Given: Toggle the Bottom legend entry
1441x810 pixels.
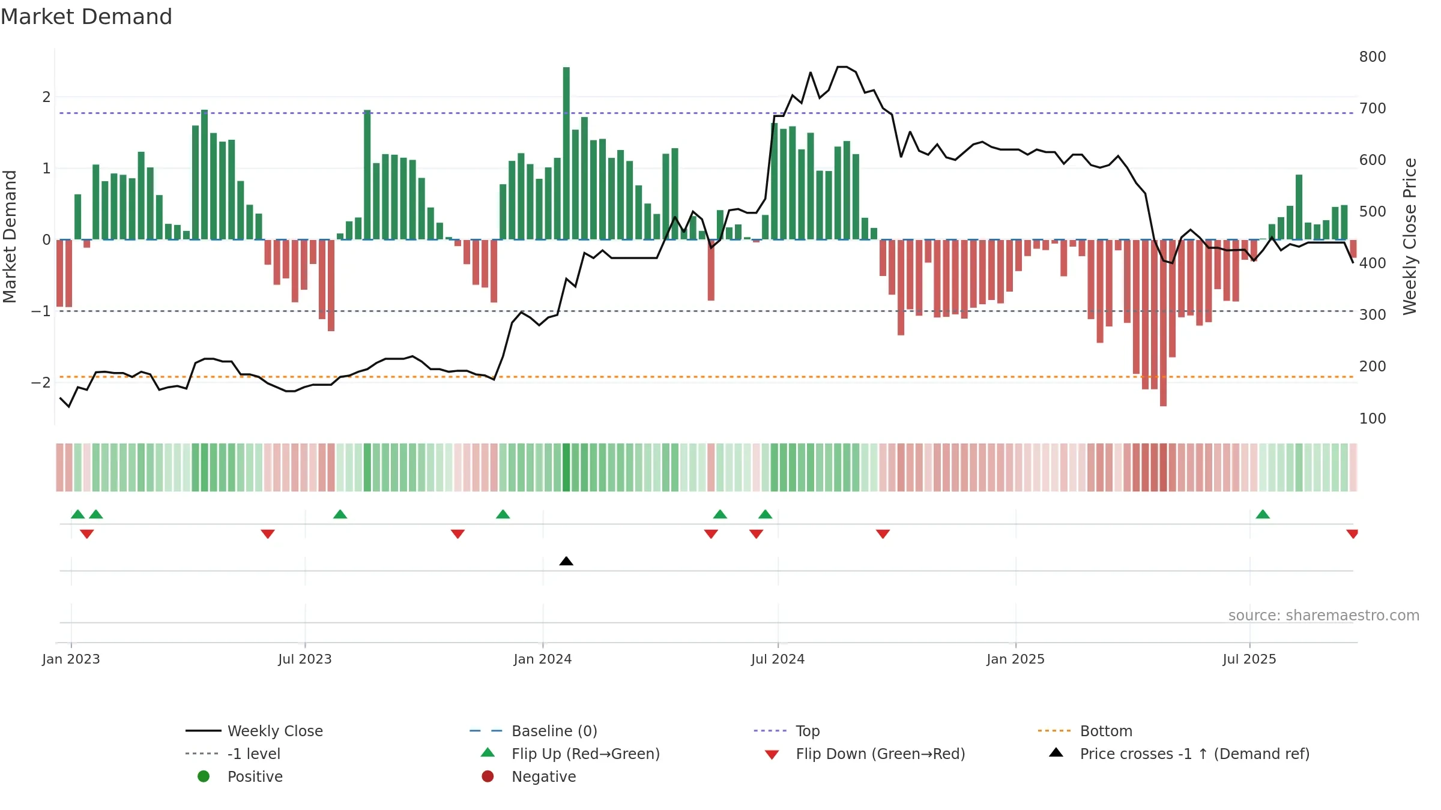Looking at the screenshot, I should (x=1085, y=731).
